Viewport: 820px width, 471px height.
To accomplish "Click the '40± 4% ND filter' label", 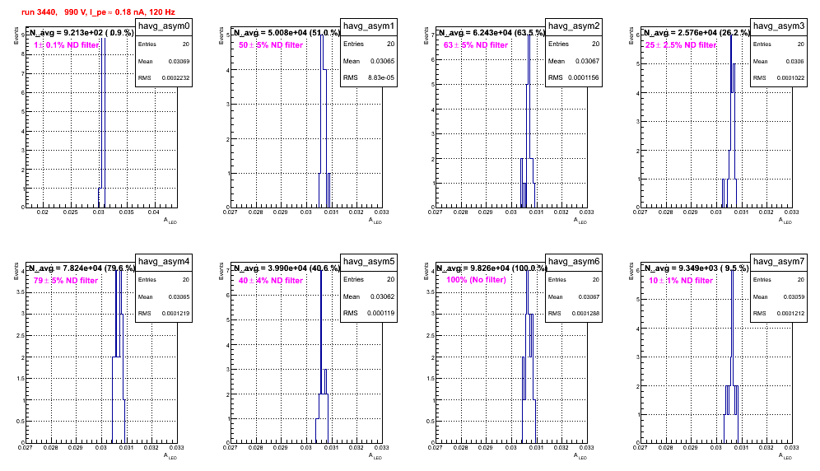I will [x=271, y=281].
